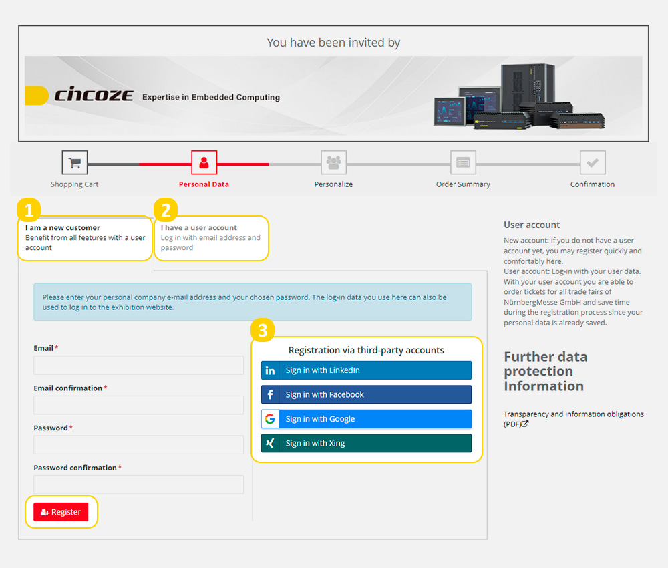
Task: Click the Xing logo icon
Action: (x=270, y=443)
